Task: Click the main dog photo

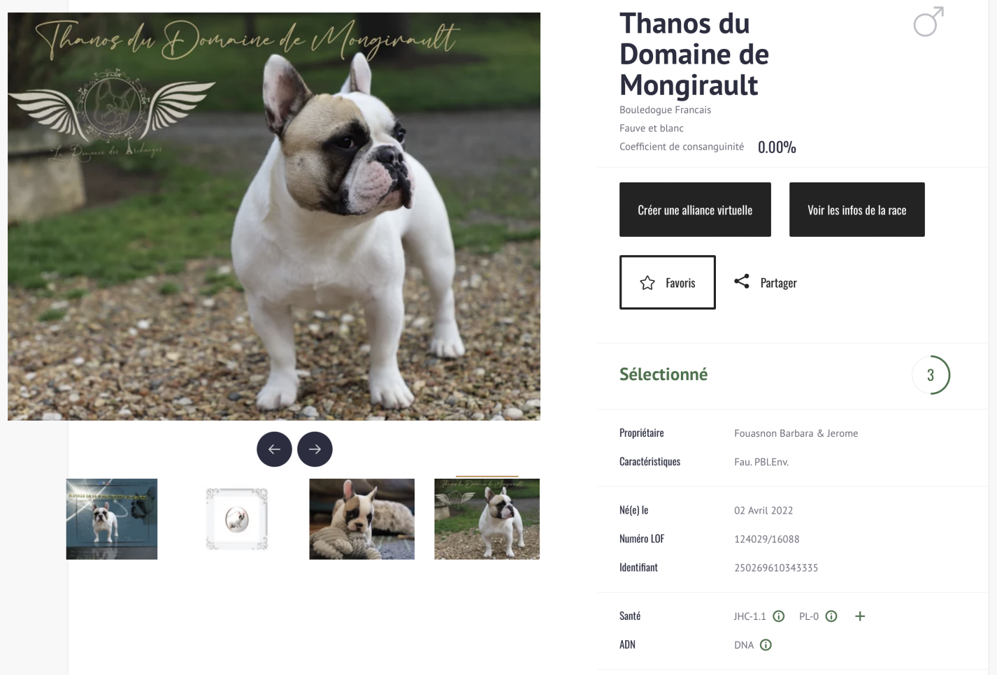Action: [274, 217]
